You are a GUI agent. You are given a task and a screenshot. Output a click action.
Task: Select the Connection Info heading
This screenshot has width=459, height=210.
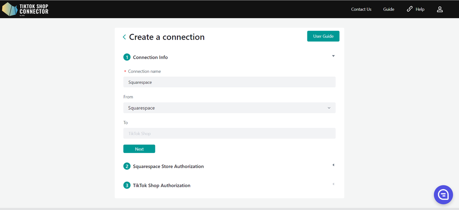(x=150, y=57)
